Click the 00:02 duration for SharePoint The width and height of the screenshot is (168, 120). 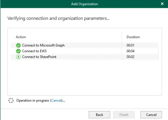point(130,57)
